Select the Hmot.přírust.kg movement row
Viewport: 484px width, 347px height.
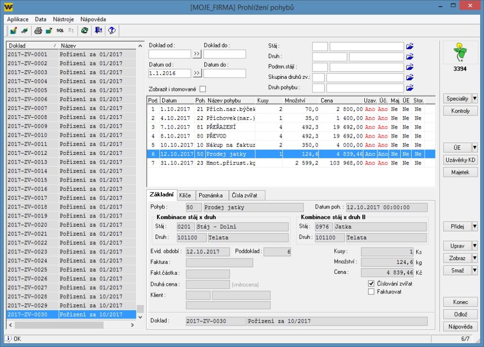click(x=291, y=163)
